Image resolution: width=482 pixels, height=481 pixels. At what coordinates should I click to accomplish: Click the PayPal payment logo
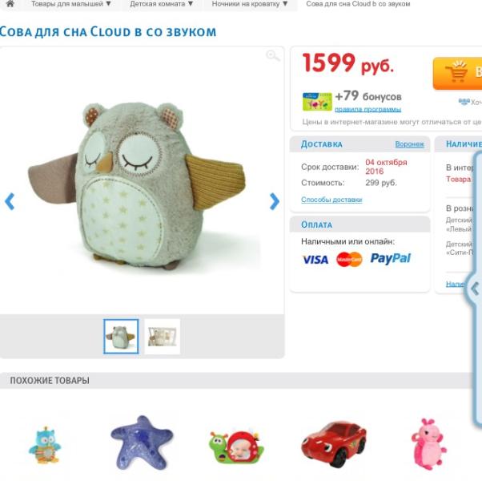click(391, 259)
